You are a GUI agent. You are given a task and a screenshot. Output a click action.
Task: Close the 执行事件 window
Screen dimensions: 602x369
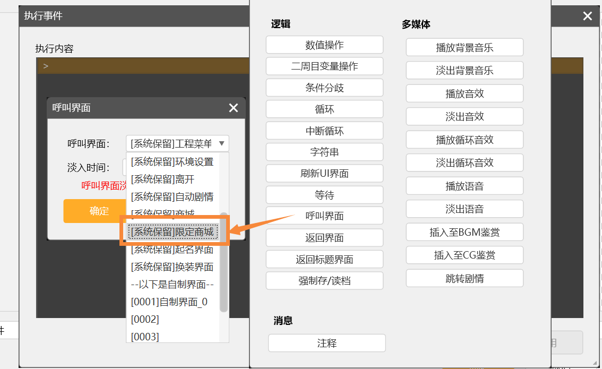pyautogui.click(x=587, y=16)
